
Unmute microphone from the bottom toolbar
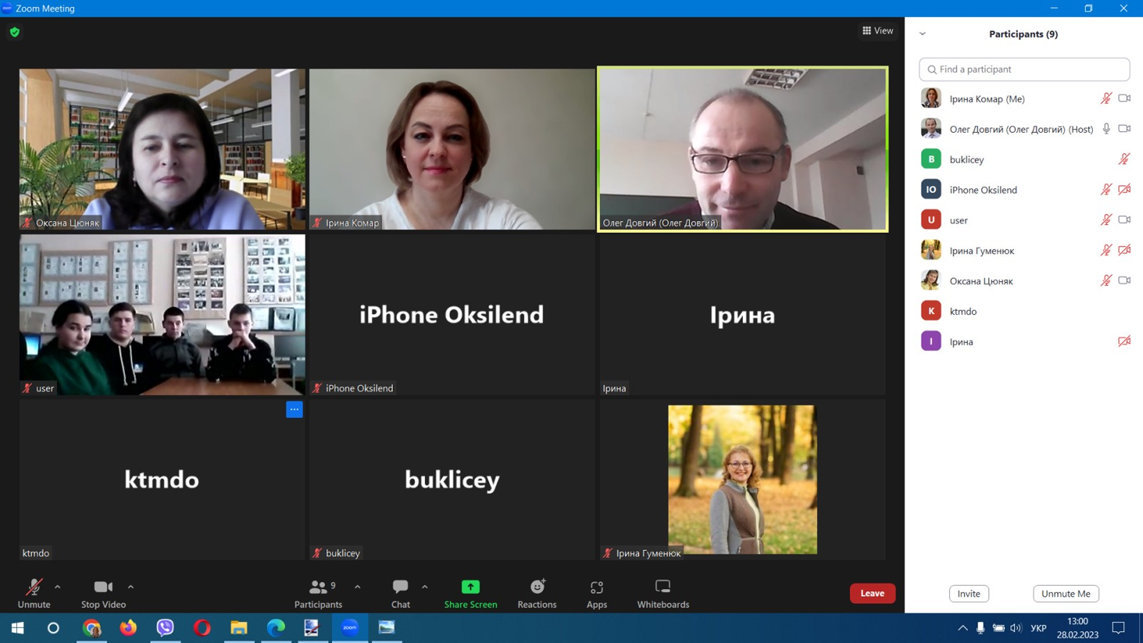coord(34,593)
